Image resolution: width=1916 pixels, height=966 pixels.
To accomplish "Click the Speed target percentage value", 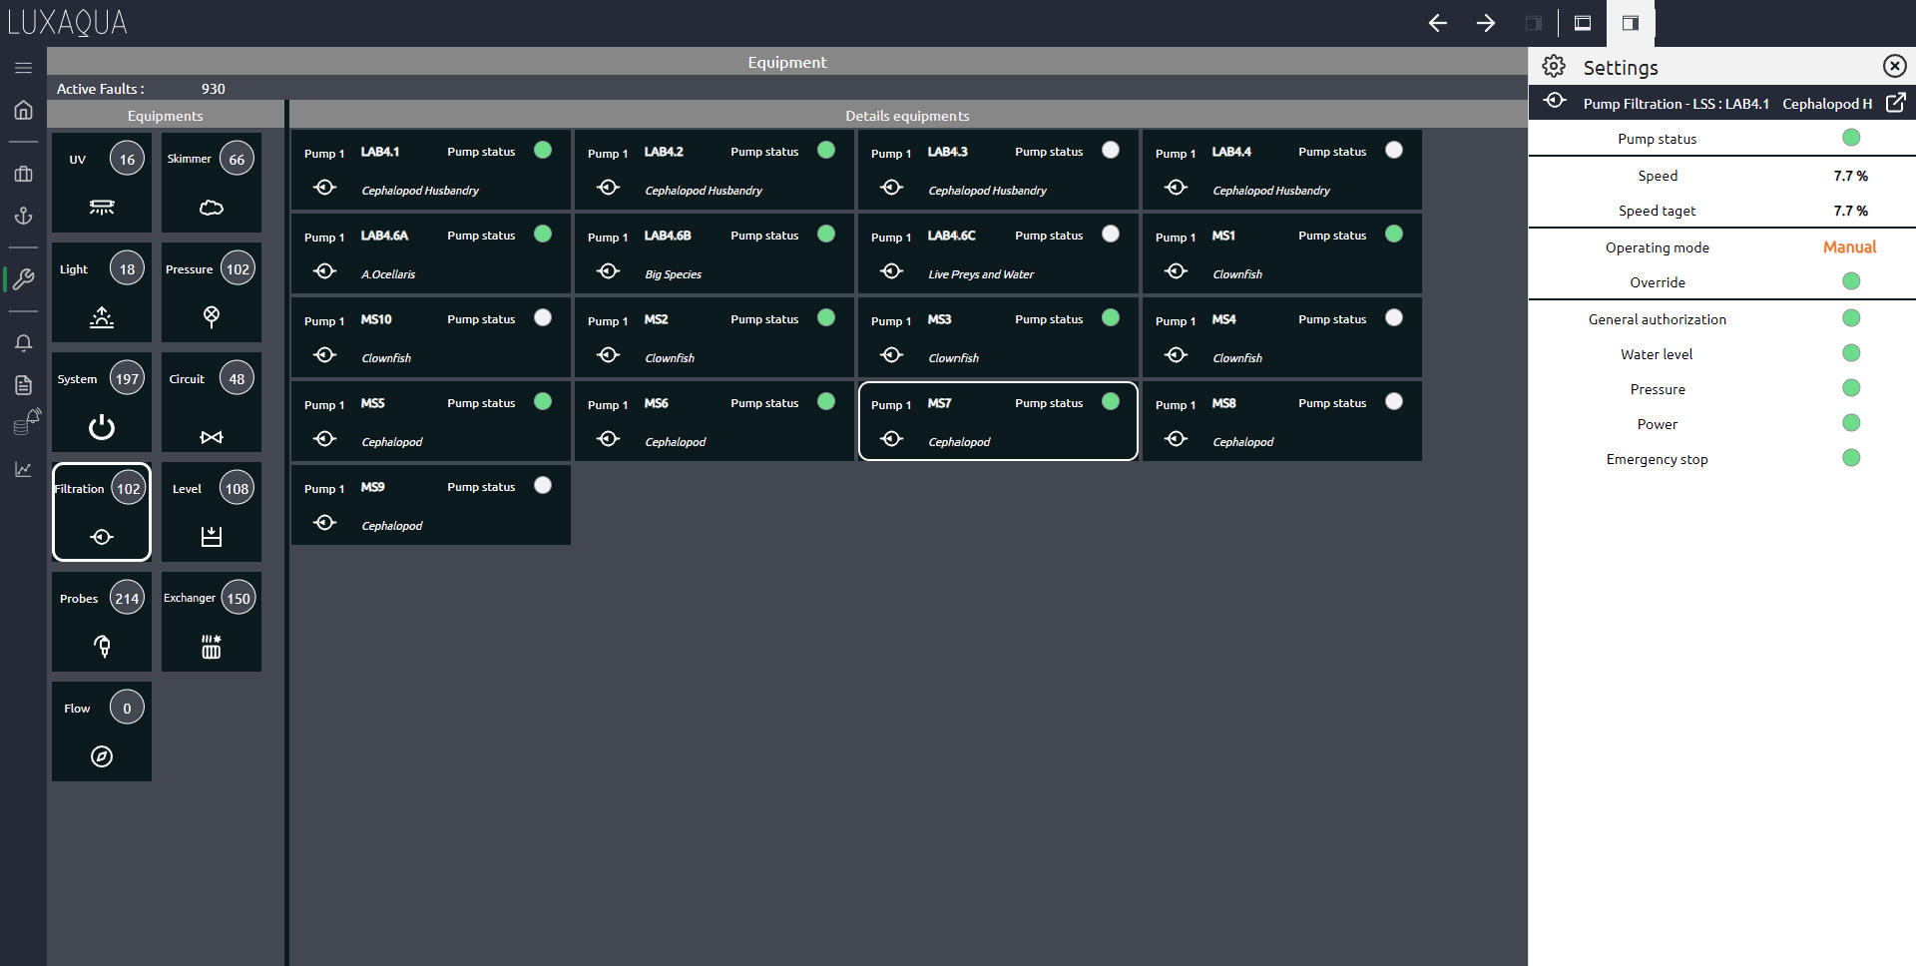I will coord(1851,211).
